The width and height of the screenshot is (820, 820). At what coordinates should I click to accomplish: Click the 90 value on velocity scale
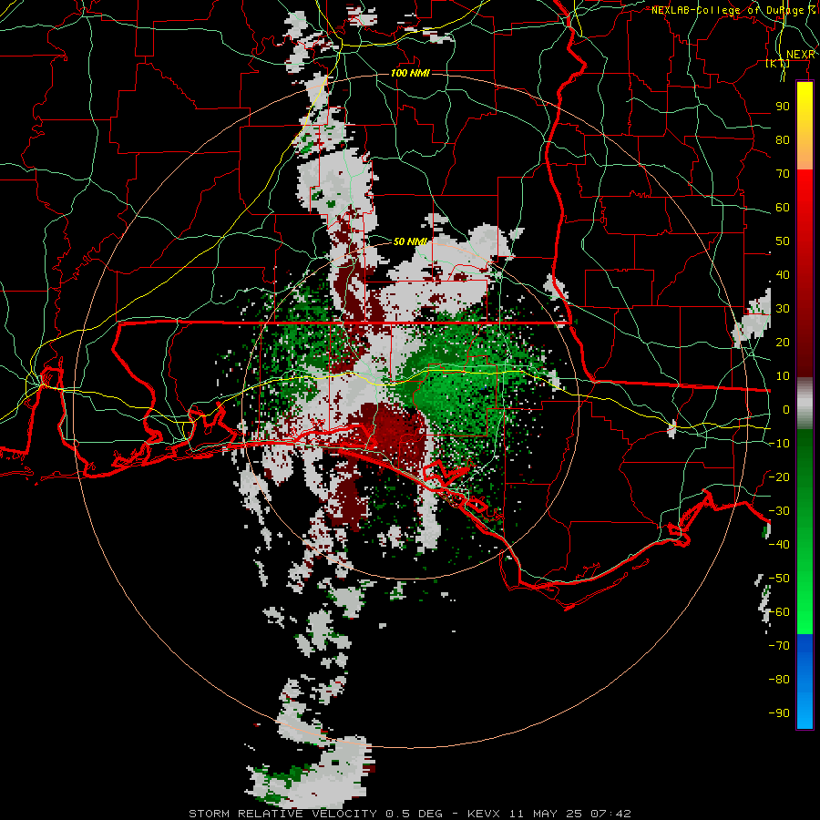pyautogui.click(x=783, y=107)
